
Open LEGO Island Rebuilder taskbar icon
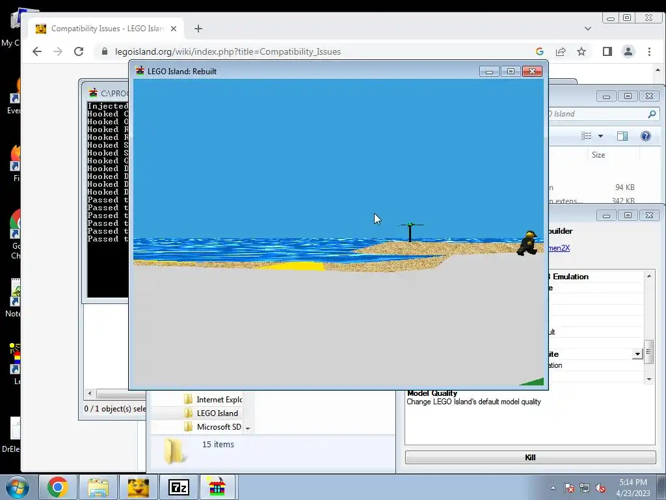click(217, 487)
